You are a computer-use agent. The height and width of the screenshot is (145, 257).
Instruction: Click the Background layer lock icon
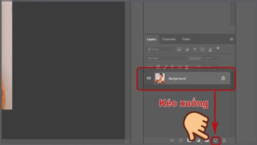223,78
